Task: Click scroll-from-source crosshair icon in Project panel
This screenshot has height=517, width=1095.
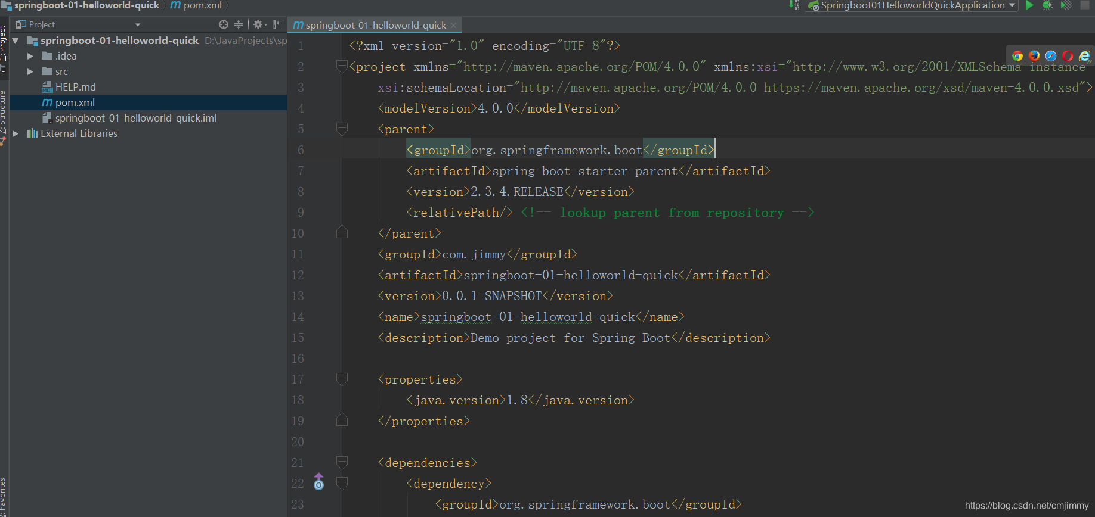Action: pyautogui.click(x=224, y=24)
